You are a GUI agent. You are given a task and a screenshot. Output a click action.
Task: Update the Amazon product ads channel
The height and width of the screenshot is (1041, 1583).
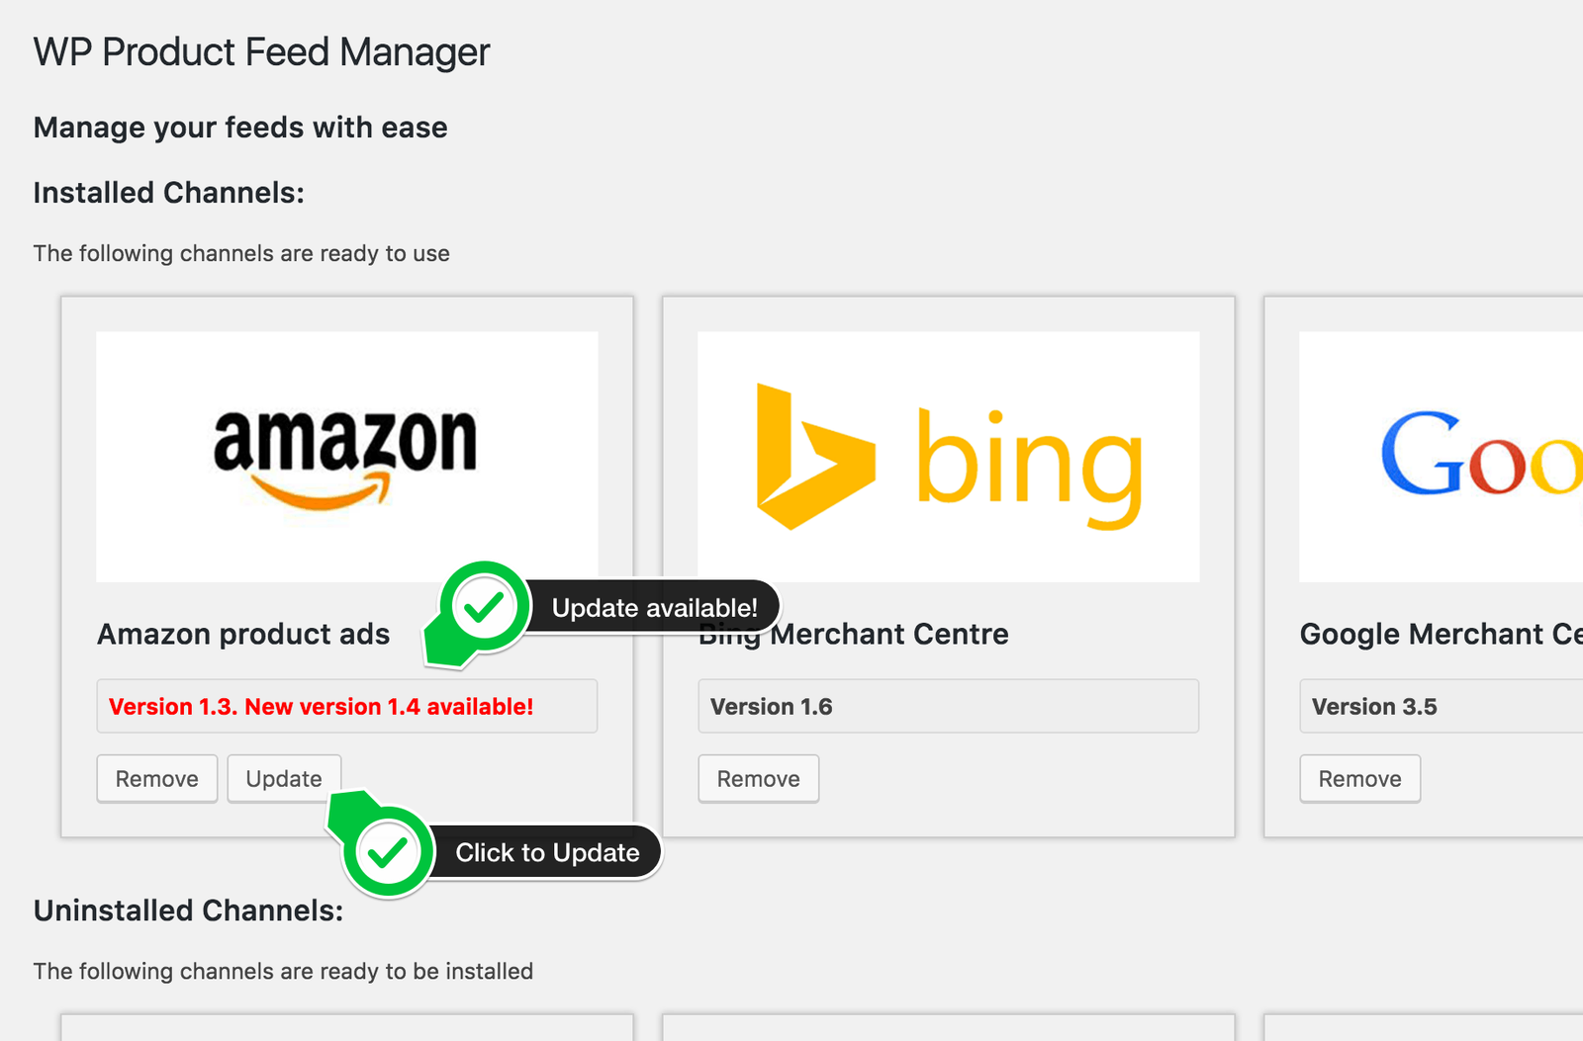point(284,779)
